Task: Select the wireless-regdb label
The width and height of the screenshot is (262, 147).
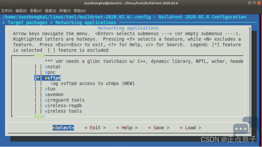Action: click(x=63, y=106)
